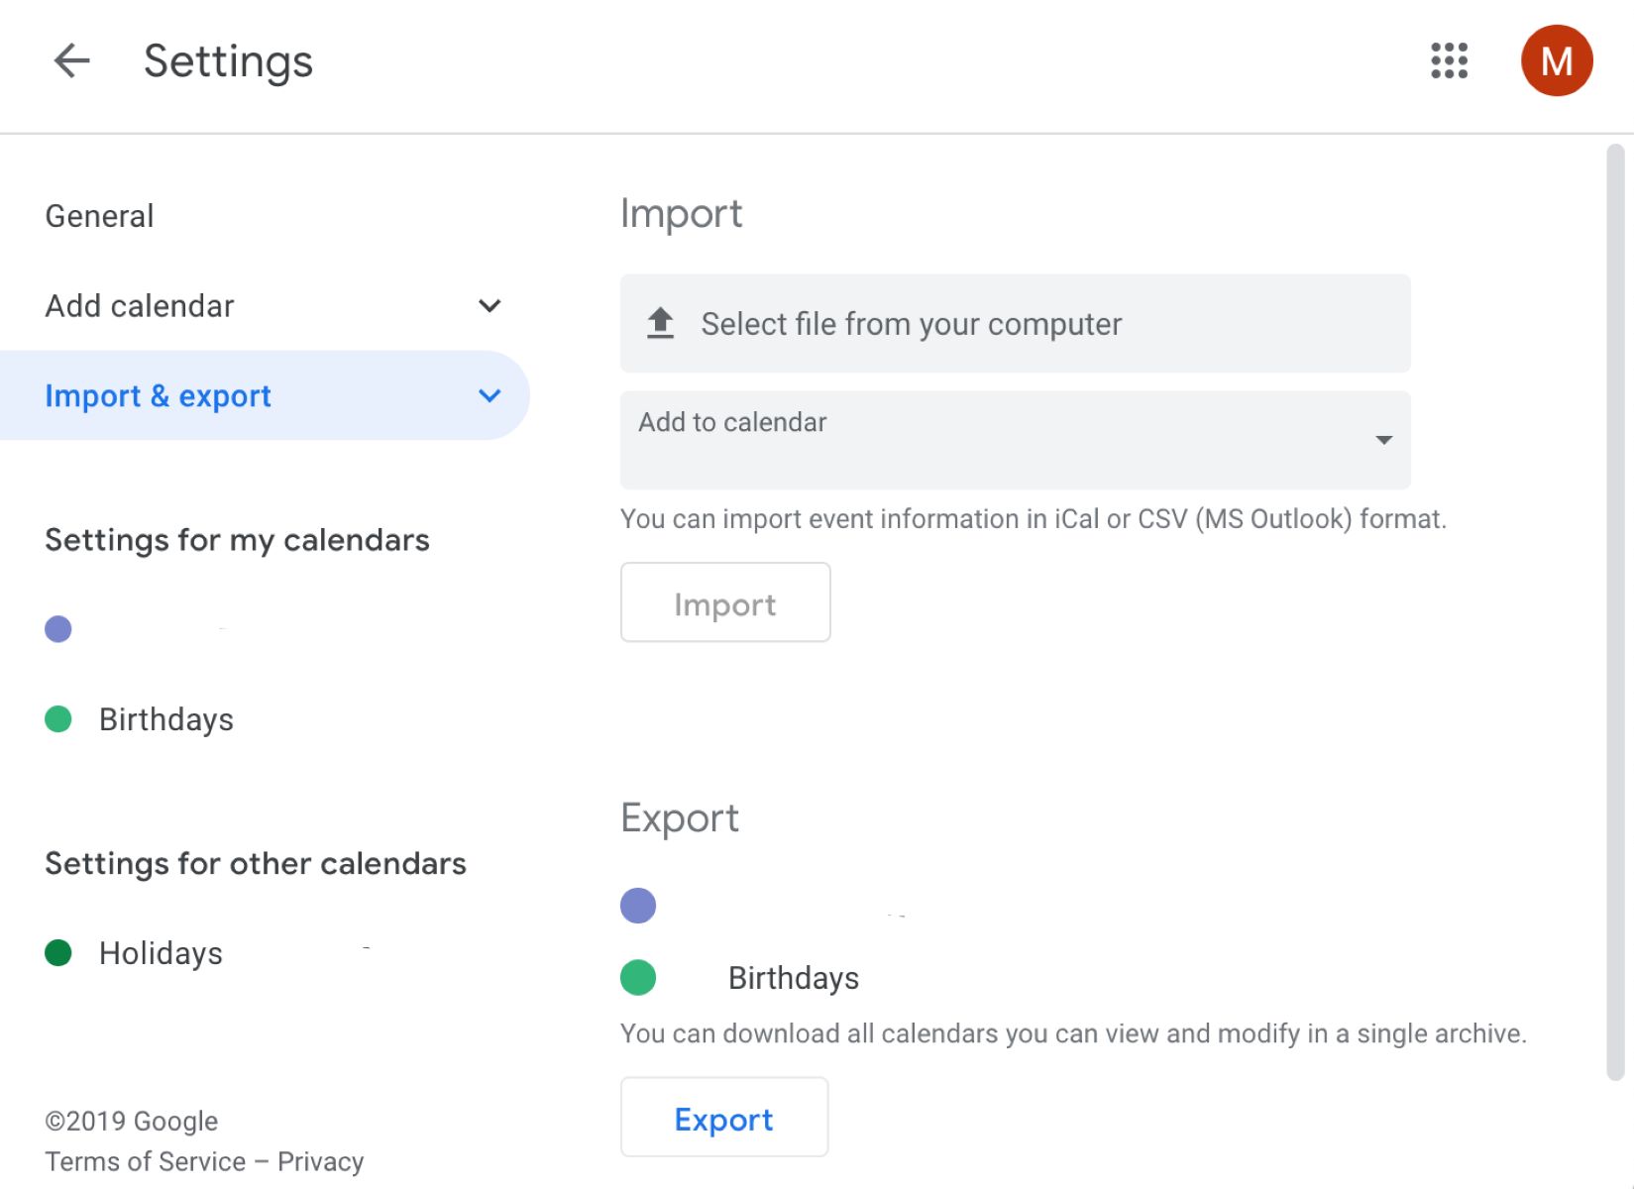Collapse the Import & export section

[490, 395]
